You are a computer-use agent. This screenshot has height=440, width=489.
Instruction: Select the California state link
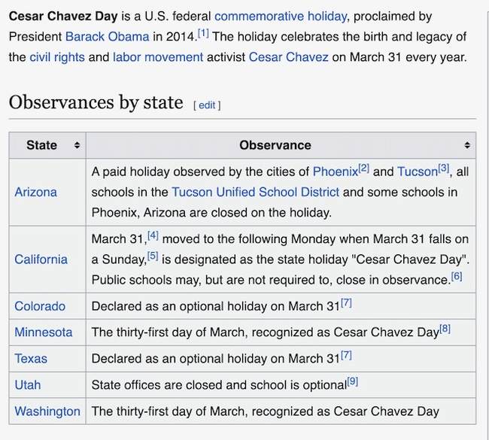click(x=41, y=259)
